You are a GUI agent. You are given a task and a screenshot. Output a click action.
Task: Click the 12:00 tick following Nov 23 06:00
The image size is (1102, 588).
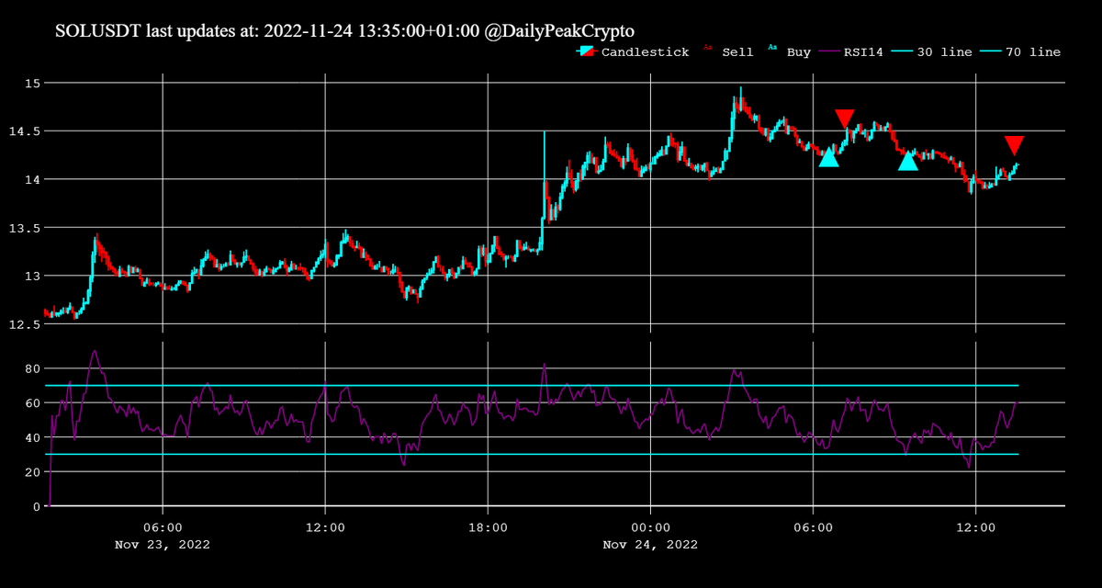pos(325,528)
